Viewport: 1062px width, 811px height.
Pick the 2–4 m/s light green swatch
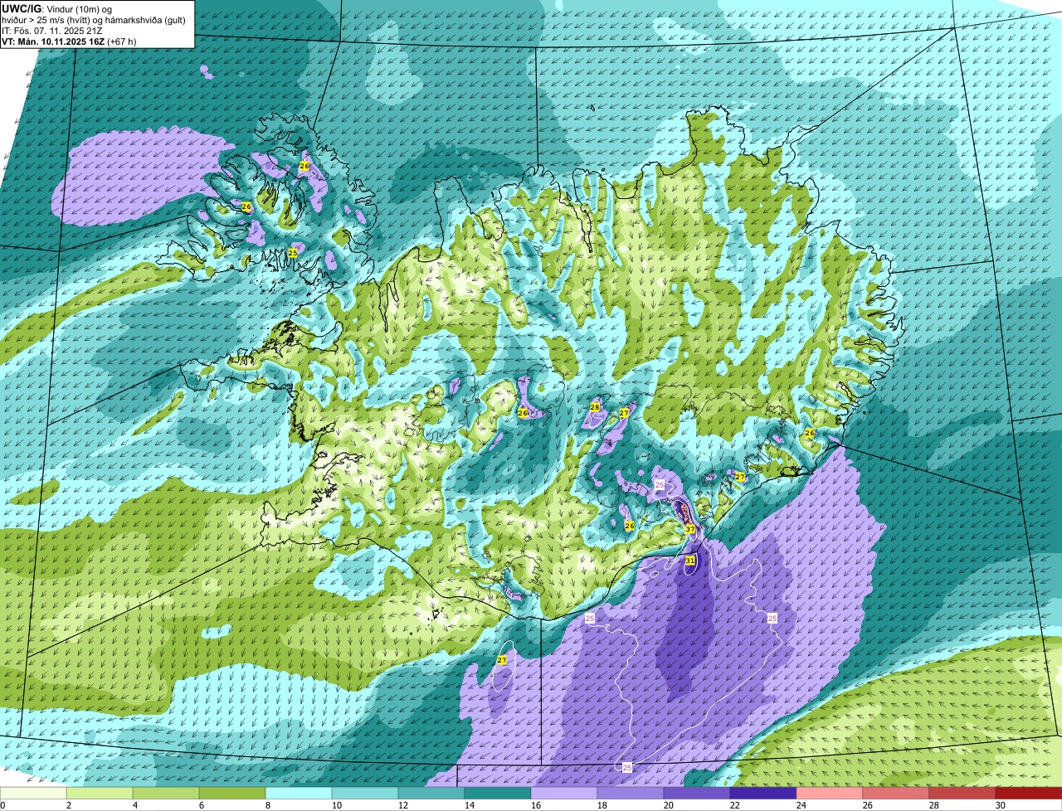[x=100, y=794]
